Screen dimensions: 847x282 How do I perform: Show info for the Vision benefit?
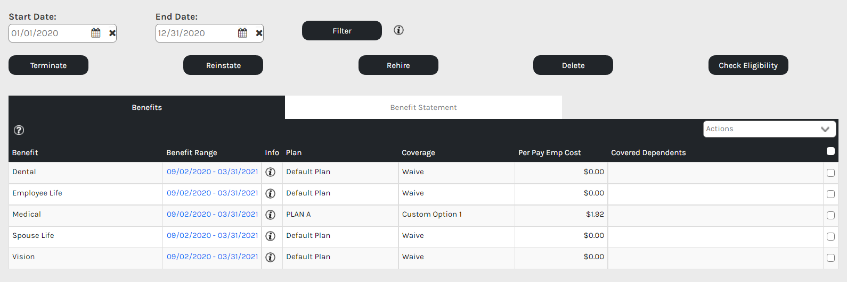pyautogui.click(x=271, y=257)
